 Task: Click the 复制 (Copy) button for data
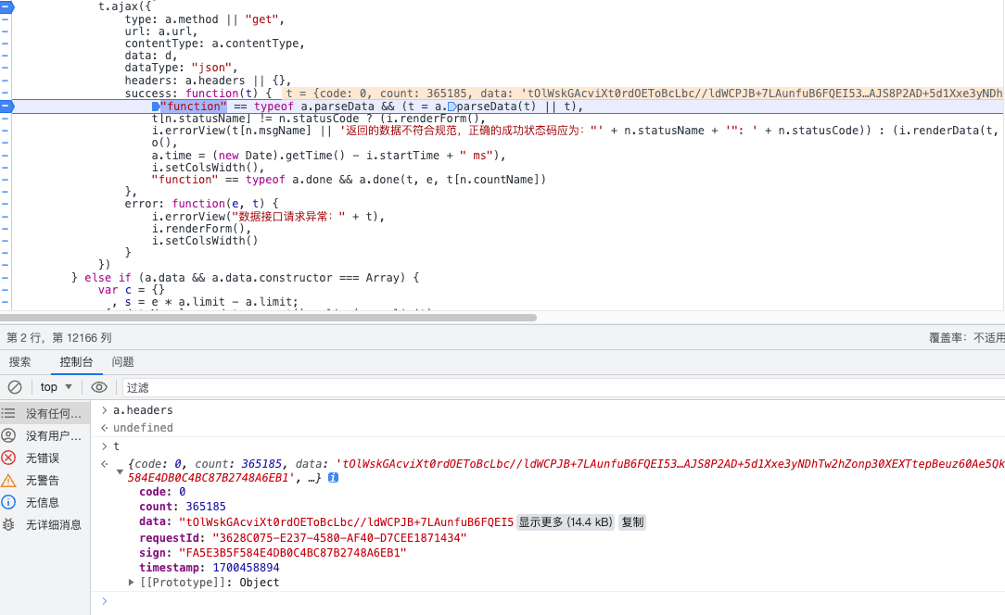[632, 522]
